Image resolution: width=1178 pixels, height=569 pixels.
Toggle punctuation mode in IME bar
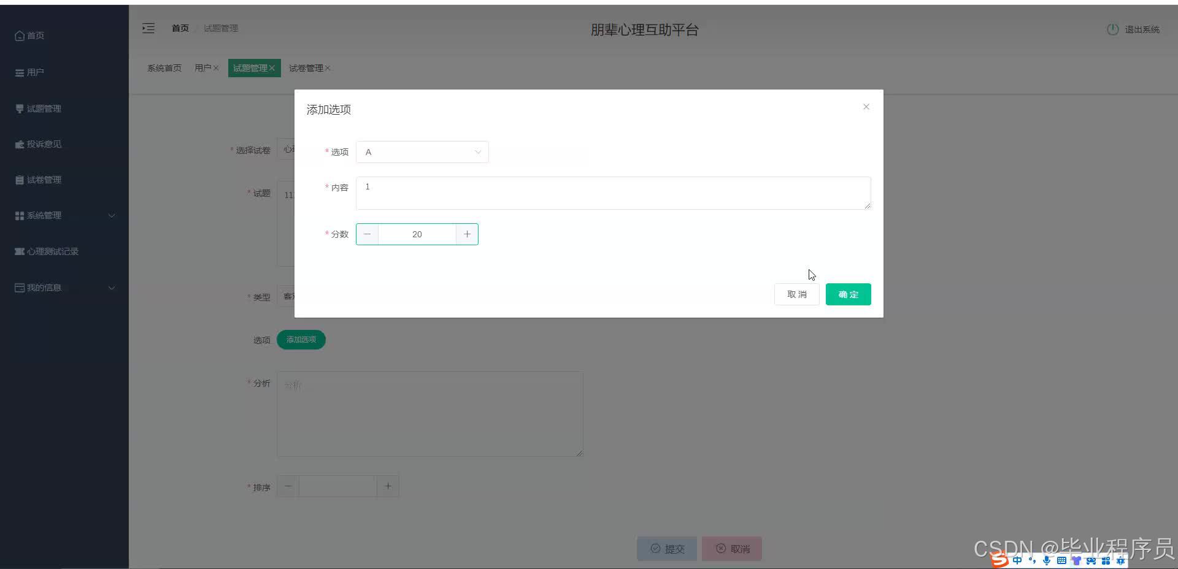pyautogui.click(x=1032, y=560)
